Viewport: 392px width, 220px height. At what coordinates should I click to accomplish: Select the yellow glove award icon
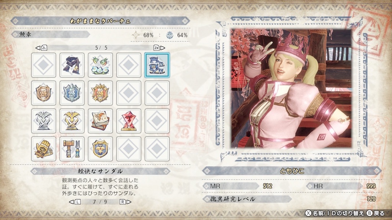click(44, 149)
